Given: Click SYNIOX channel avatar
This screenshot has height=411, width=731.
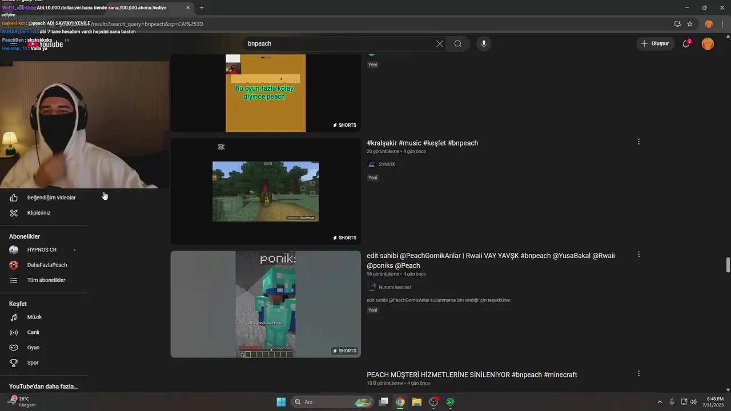Looking at the screenshot, I should (x=372, y=164).
